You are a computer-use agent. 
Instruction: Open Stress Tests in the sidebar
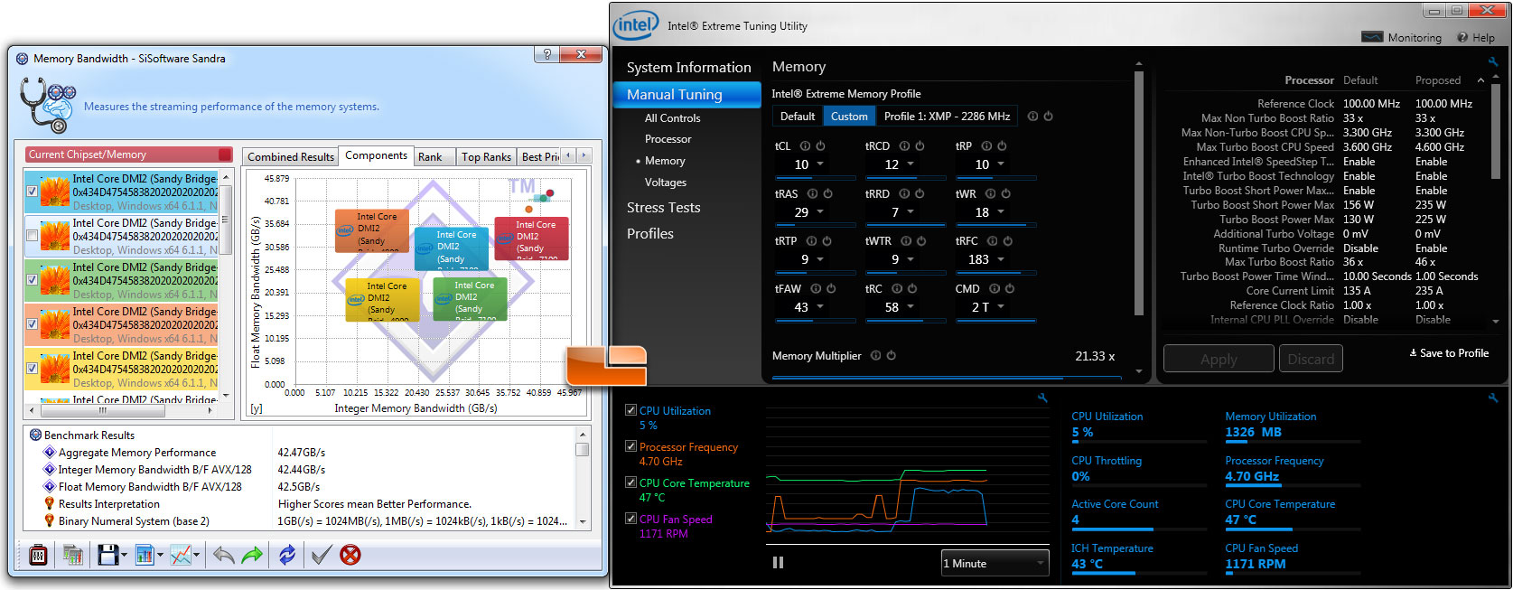663,208
